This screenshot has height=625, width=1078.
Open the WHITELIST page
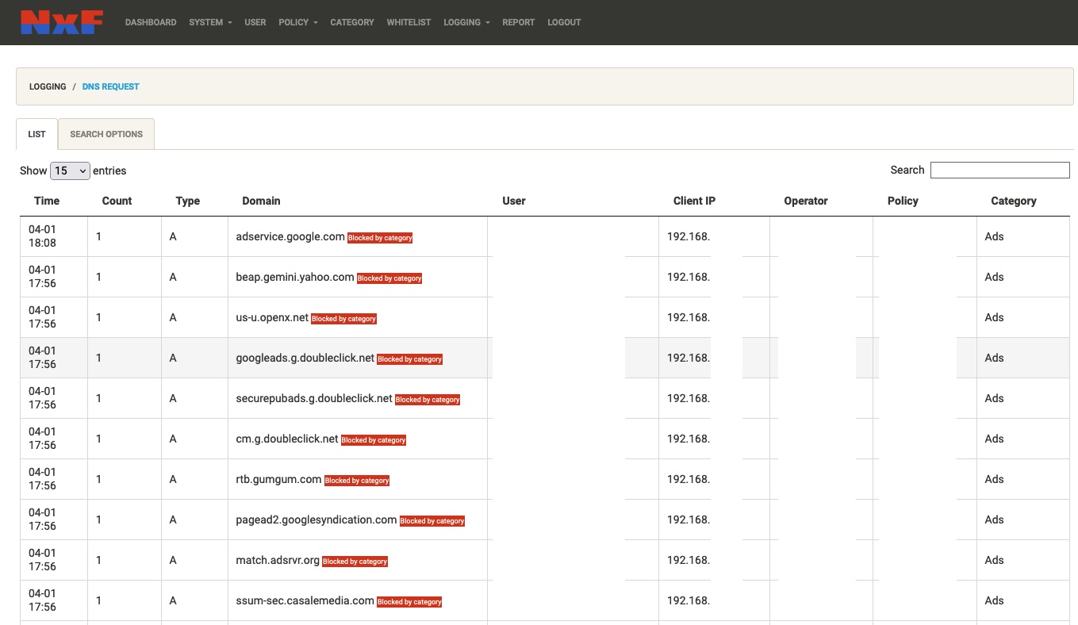tap(409, 22)
